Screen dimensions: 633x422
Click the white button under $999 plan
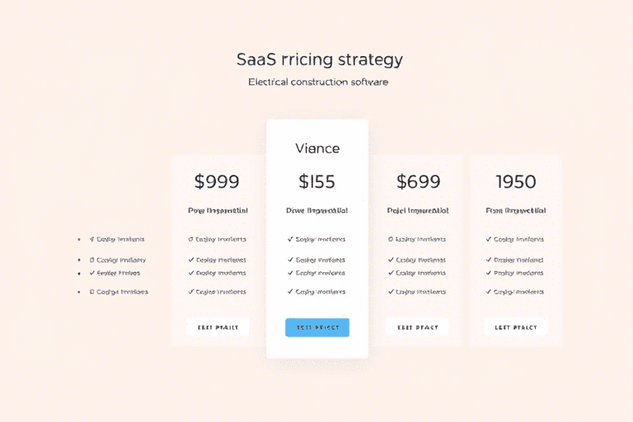[x=218, y=327]
